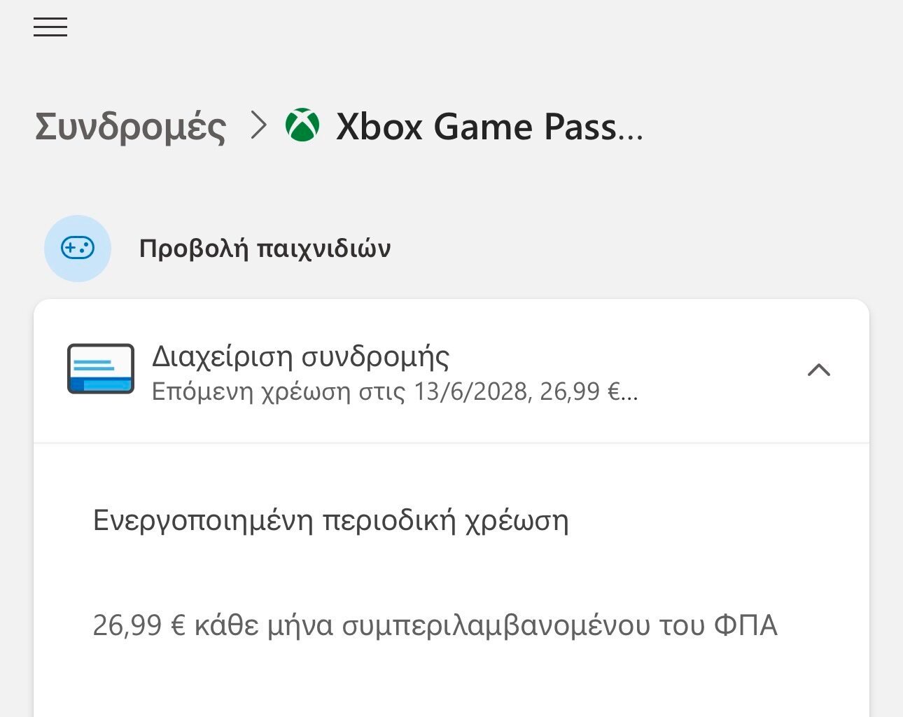Click the Ενεργοποιημένη περιοδική χρέωση text
Screen dimensions: 903x717
(x=330, y=521)
